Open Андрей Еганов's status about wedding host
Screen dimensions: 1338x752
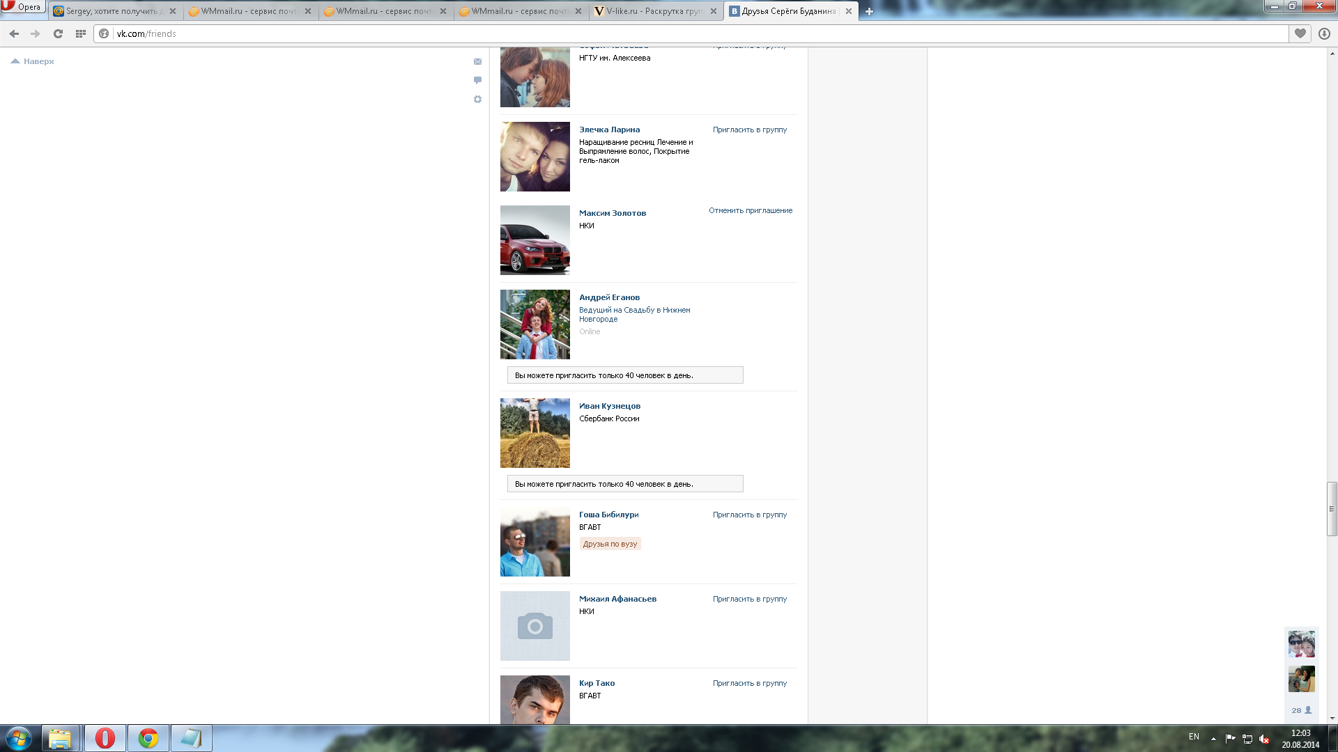pyautogui.click(x=635, y=314)
